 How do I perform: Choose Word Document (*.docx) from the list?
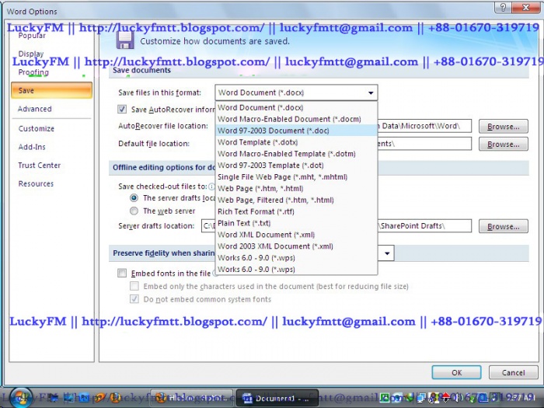296,107
